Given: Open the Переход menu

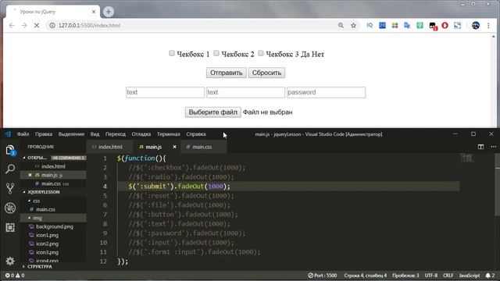Looking at the screenshot, I should click(x=116, y=134).
